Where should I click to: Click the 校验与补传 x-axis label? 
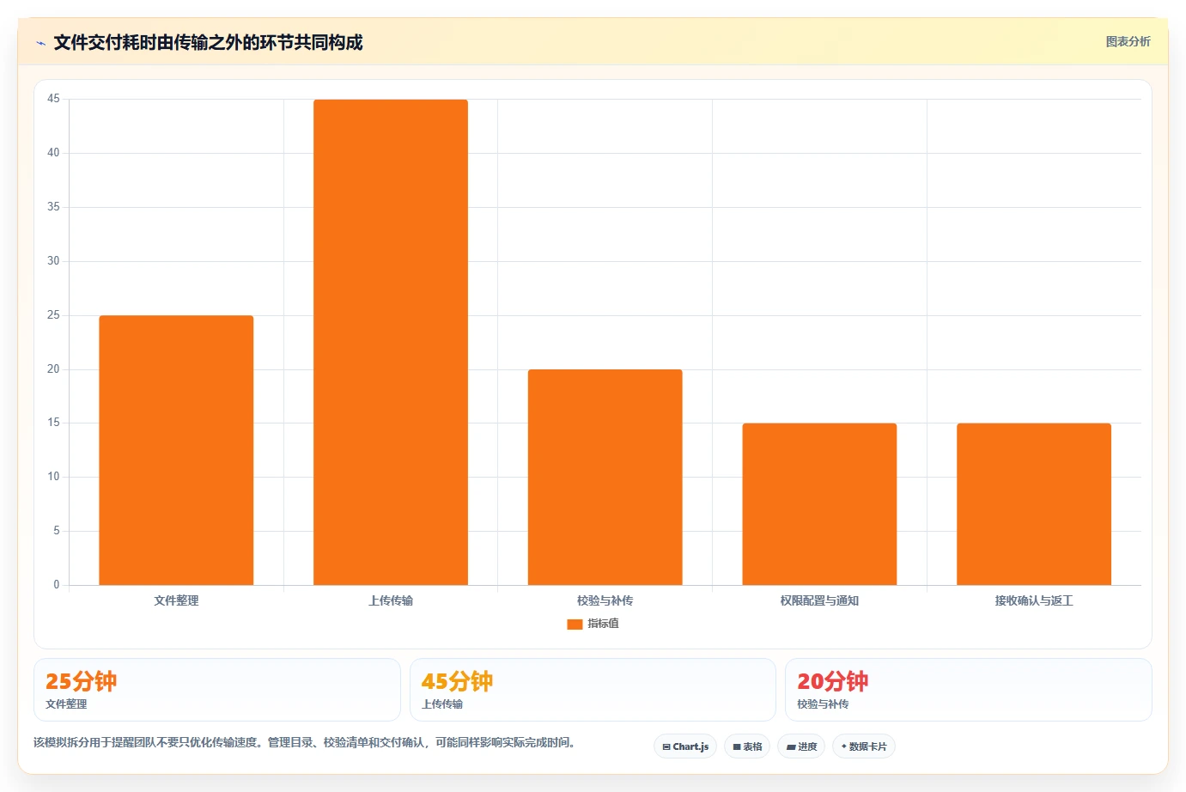click(605, 600)
